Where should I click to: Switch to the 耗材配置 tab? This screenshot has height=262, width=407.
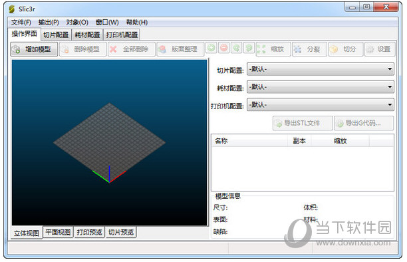click(88, 35)
